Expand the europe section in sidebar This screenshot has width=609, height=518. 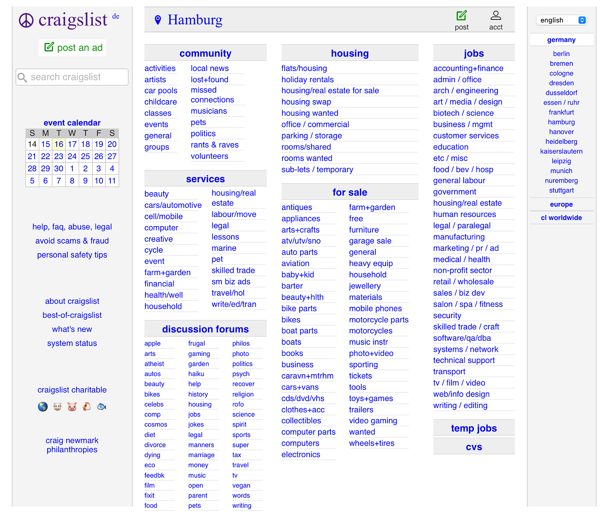[x=561, y=204]
